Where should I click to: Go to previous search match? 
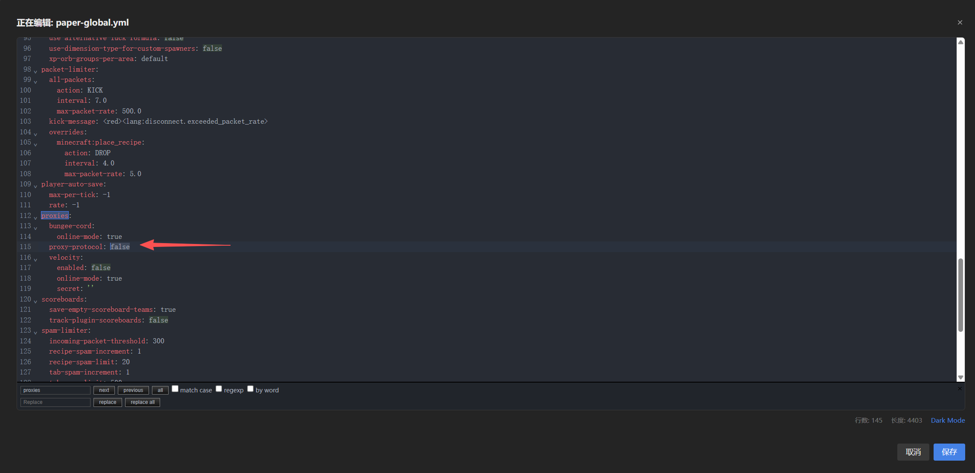click(x=133, y=390)
